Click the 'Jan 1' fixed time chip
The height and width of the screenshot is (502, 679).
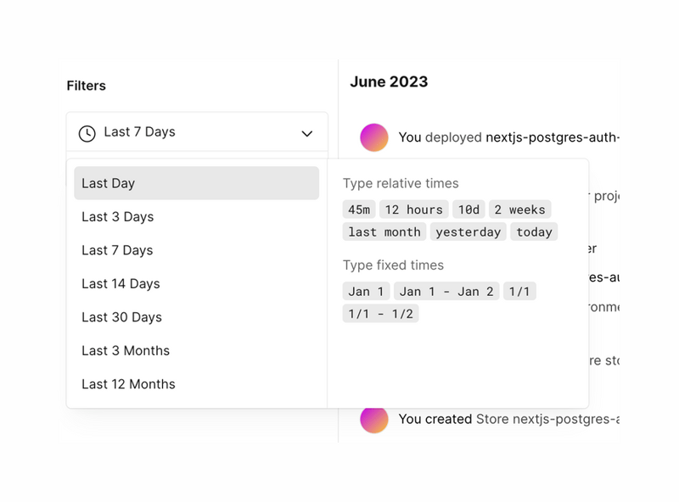pyautogui.click(x=365, y=291)
